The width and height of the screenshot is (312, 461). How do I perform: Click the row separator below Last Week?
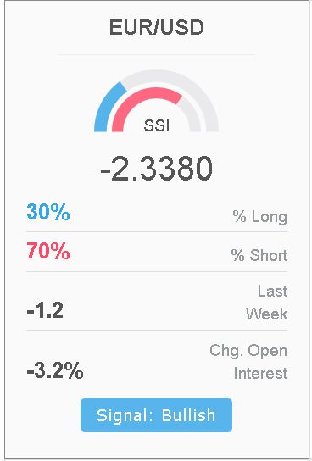coord(157,330)
